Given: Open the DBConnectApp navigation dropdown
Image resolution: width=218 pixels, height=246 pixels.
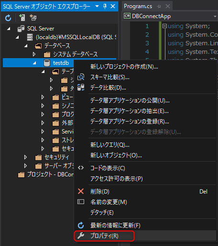Looking at the screenshot, I should (215, 16).
